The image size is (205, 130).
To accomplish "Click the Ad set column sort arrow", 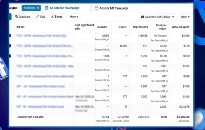I will (71, 27).
